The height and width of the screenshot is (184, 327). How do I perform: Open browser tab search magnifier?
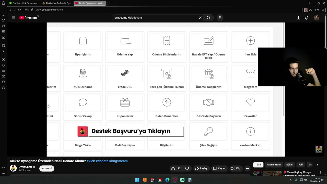[309, 3]
